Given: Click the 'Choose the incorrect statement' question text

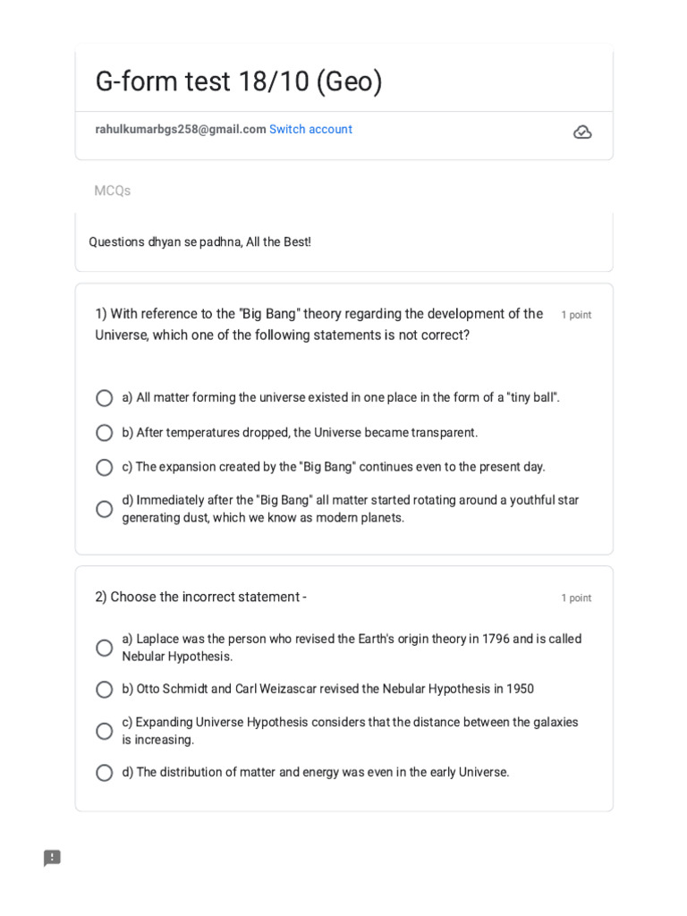Looking at the screenshot, I should point(201,597).
